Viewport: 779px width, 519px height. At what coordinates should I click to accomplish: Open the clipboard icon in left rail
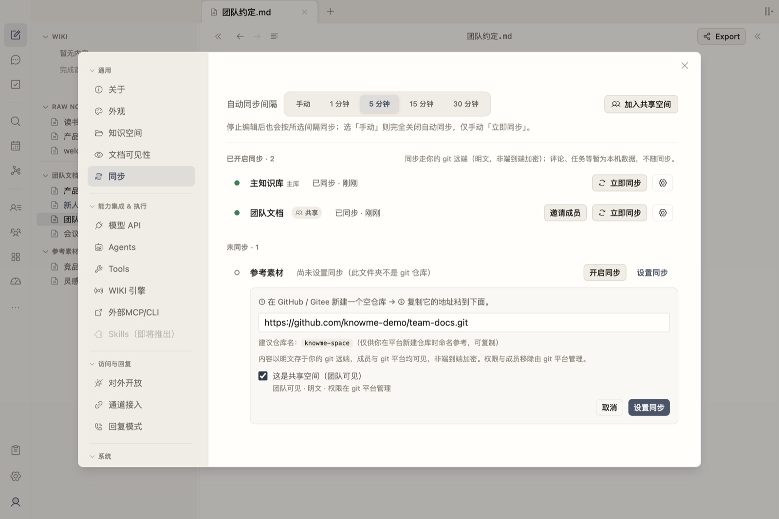tap(16, 450)
